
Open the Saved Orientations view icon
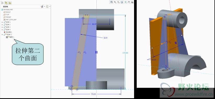pyautogui.click(x=129, y=2)
